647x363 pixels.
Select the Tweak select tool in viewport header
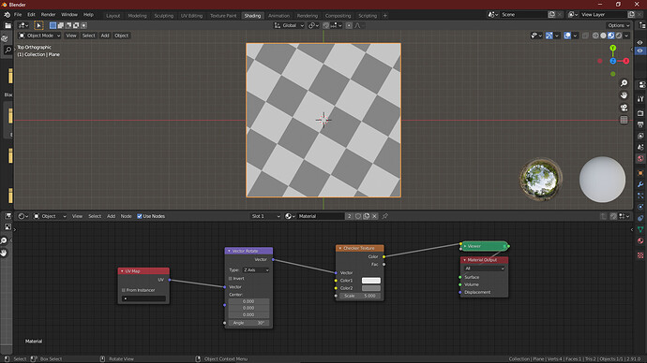[38, 25]
